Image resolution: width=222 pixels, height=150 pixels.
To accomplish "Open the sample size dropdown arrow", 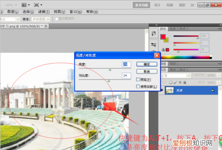I will pos(18,19).
